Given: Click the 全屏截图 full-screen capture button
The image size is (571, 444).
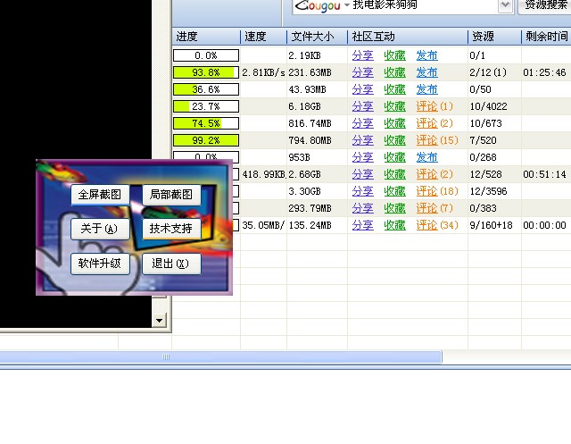Looking at the screenshot, I should pos(99,194).
